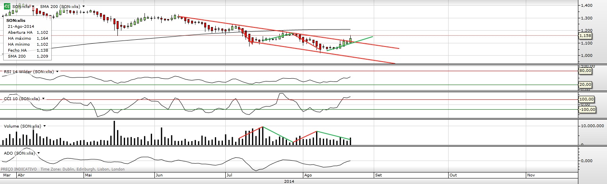
Task: Expand the CCI 10 indicator menu
Action: (x=43, y=99)
